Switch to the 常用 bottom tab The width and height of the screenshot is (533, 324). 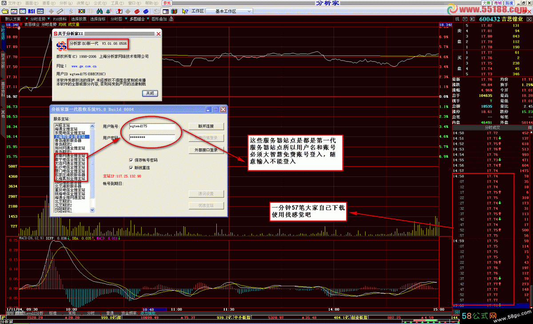(x=72, y=313)
